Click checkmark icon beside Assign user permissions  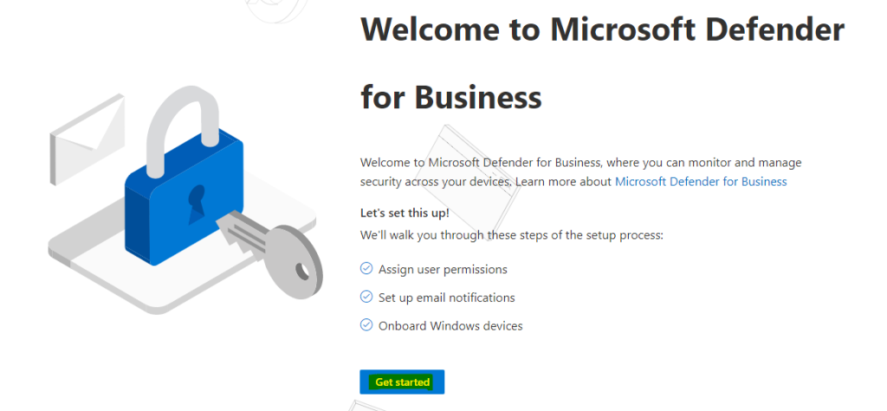[366, 268]
